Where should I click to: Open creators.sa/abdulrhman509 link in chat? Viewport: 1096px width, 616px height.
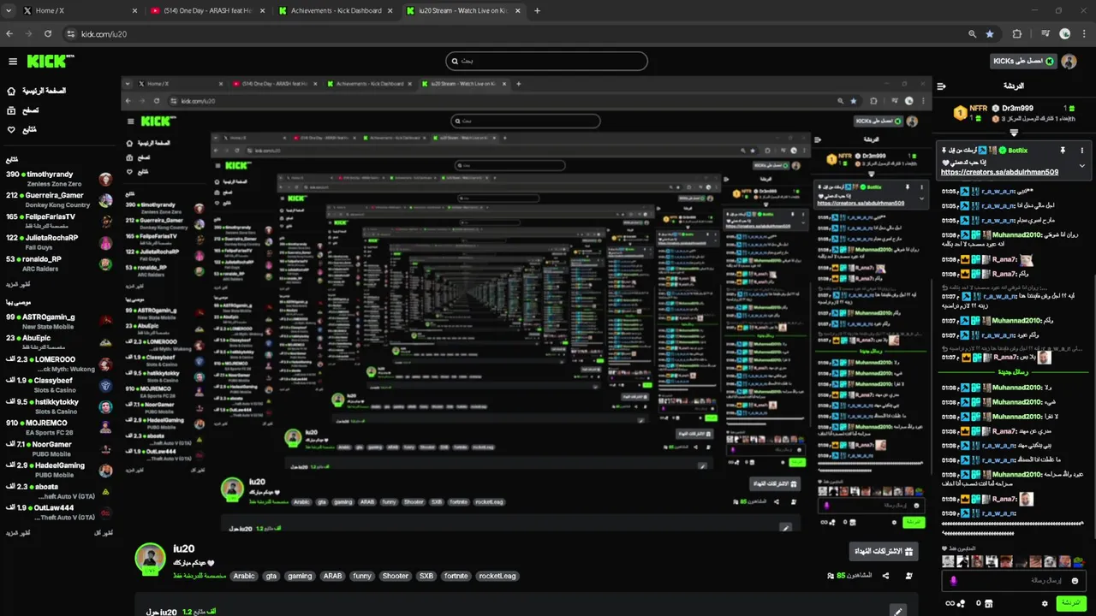[999, 172]
